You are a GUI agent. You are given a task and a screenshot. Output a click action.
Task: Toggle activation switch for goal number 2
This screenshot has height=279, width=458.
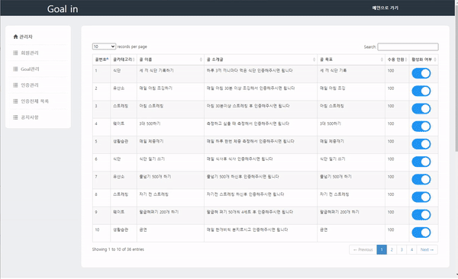point(421,91)
